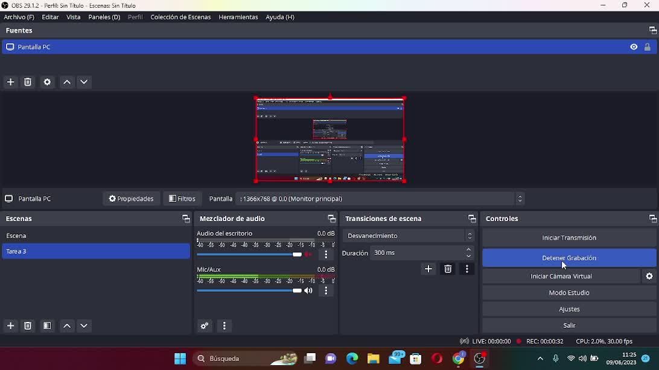The width and height of the screenshot is (659, 370).
Task: Open Mic/Aux three-dot options menu
Action: [x=326, y=291]
